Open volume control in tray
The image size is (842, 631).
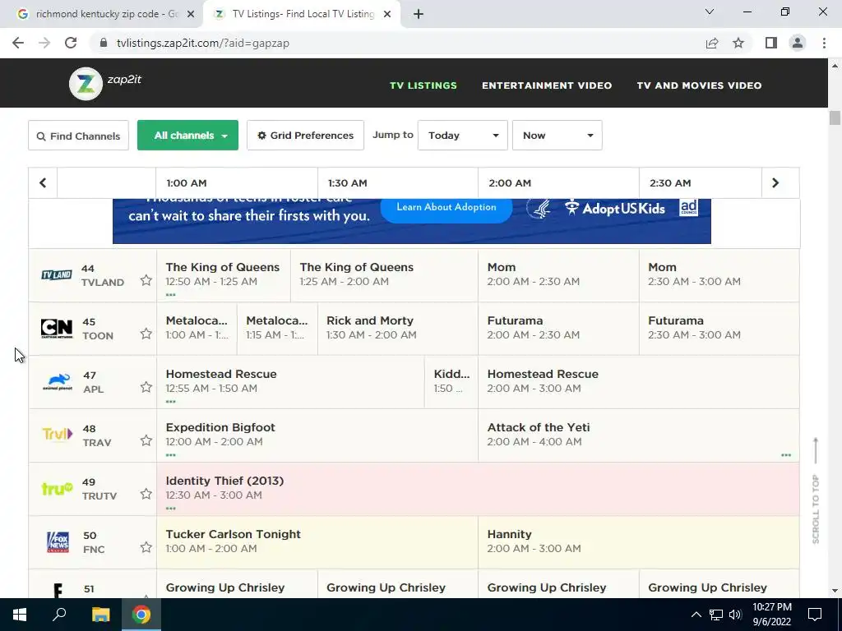[735, 615]
